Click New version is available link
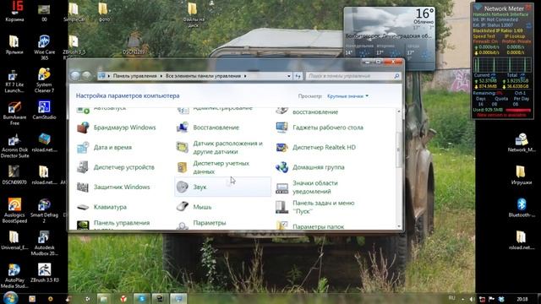The image size is (541, 304). pyautogui.click(x=501, y=115)
